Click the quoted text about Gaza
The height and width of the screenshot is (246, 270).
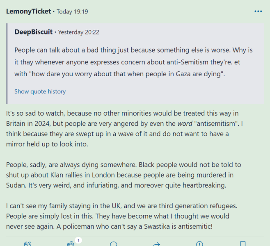click(x=133, y=62)
